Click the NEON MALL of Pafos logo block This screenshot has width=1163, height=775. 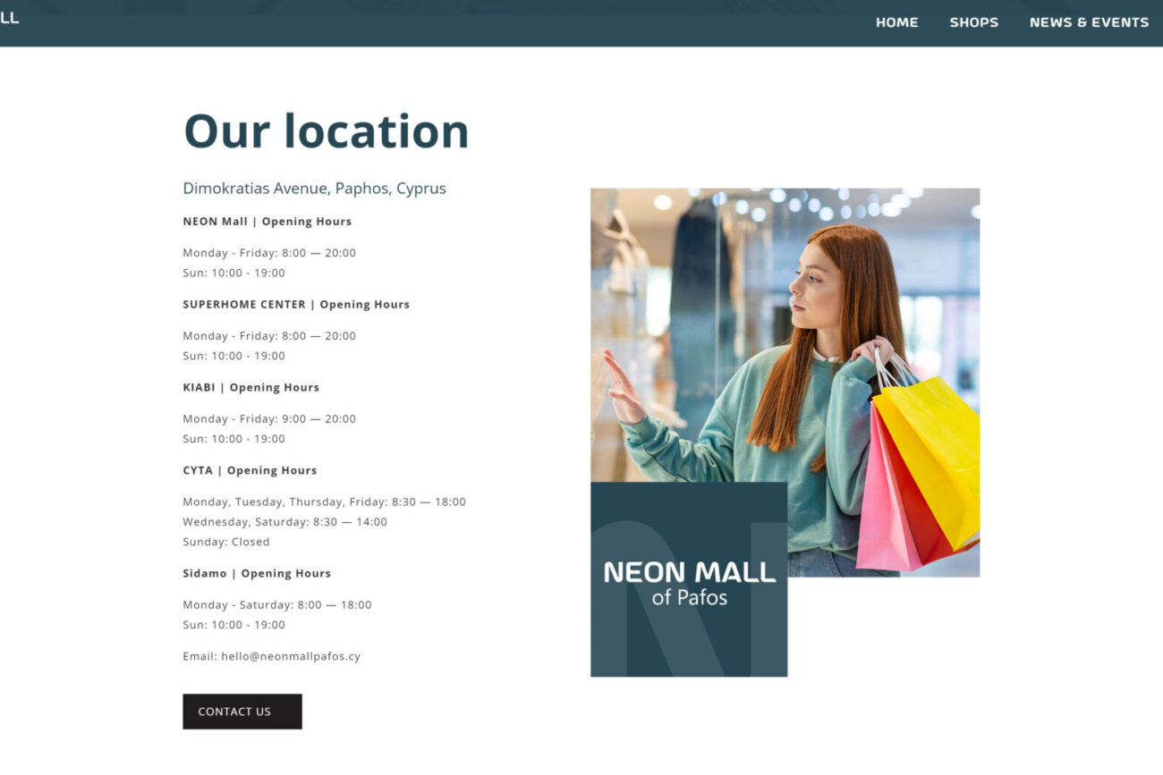689,581
